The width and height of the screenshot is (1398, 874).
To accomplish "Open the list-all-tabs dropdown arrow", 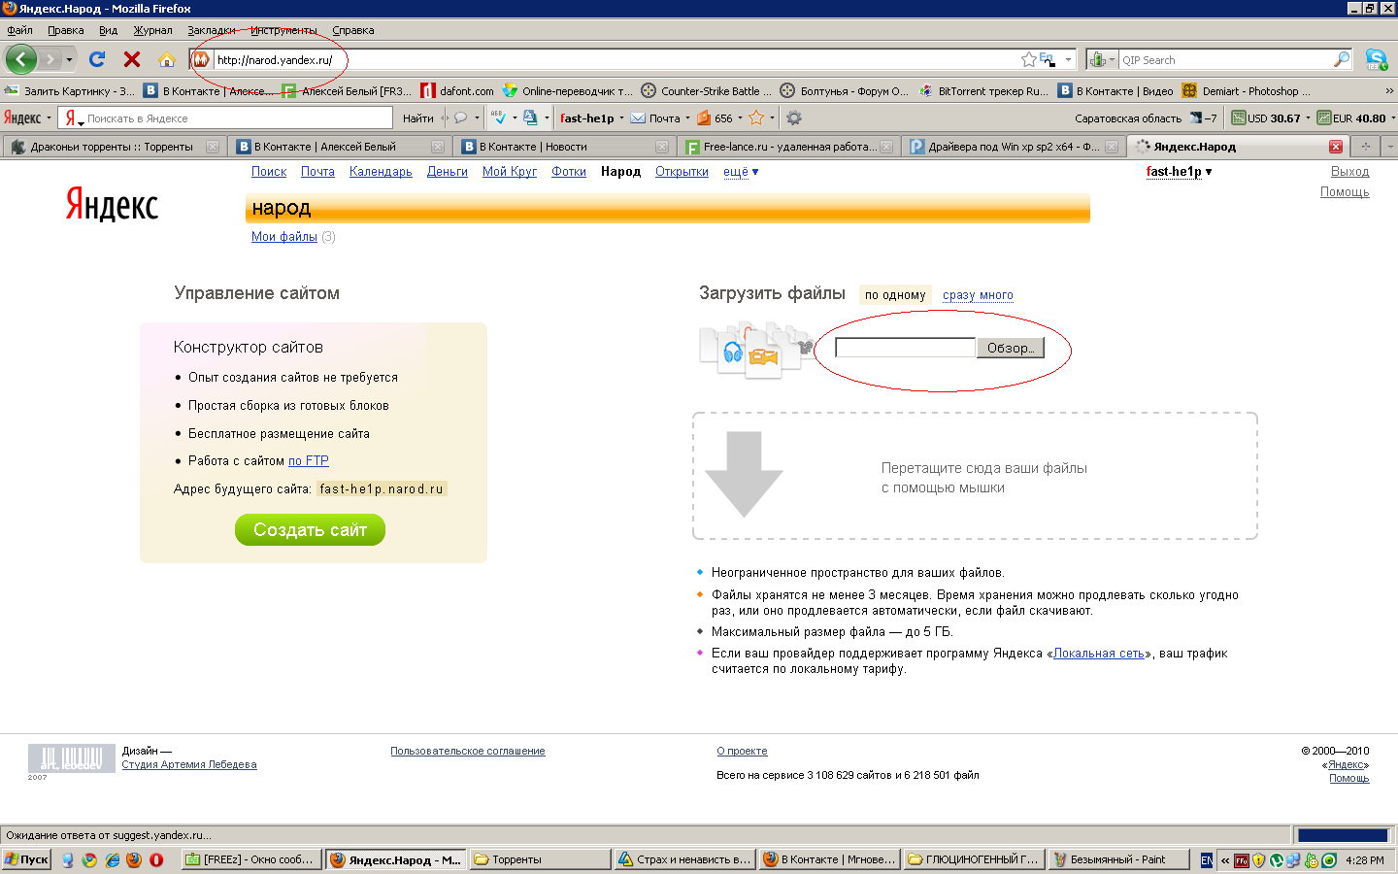I will [1390, 147].
